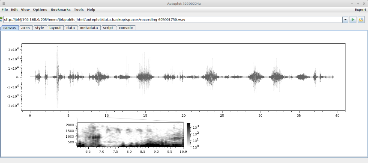Click the waveform plot area

[183, 77]
